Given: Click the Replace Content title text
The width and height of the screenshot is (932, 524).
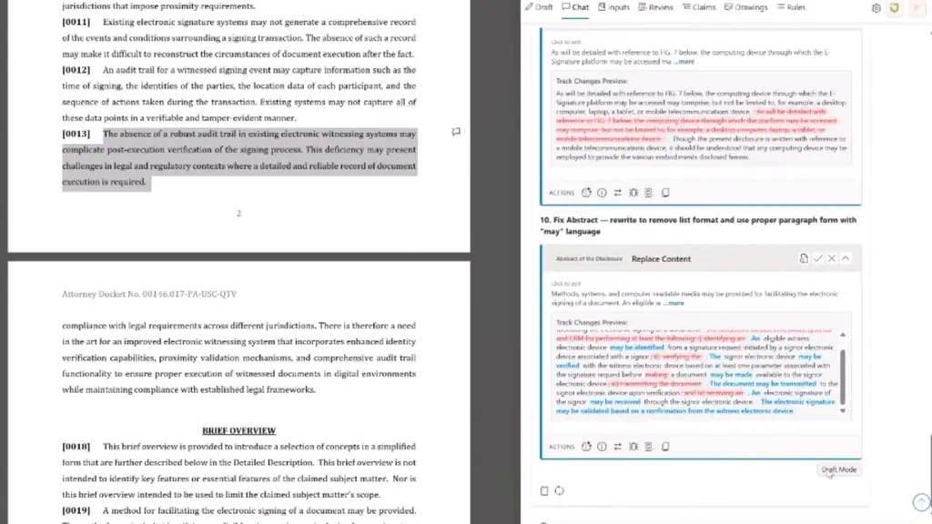Looking at the screenshot, I should click(661, 259).
